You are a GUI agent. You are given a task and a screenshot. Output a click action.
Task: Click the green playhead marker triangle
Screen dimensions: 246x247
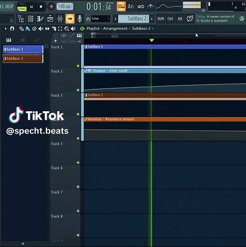click(151, 40)
